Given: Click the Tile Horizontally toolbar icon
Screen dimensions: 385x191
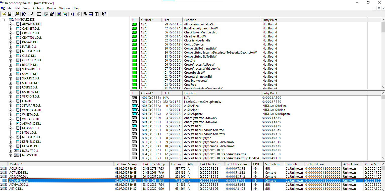Looking at the screenshot, I should pos(91,14).
